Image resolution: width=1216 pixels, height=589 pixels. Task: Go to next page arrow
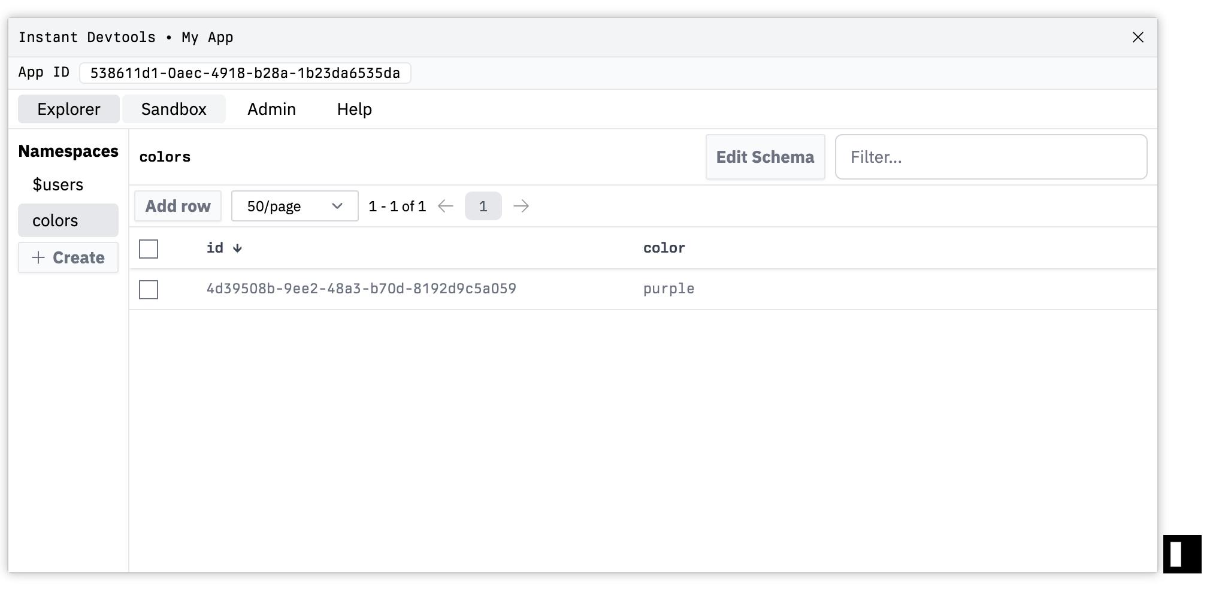point(521,207)
